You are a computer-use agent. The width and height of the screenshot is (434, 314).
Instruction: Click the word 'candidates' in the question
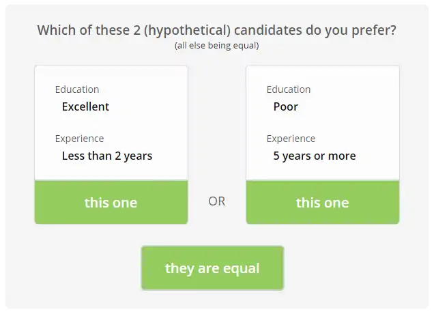click(255, 30)
